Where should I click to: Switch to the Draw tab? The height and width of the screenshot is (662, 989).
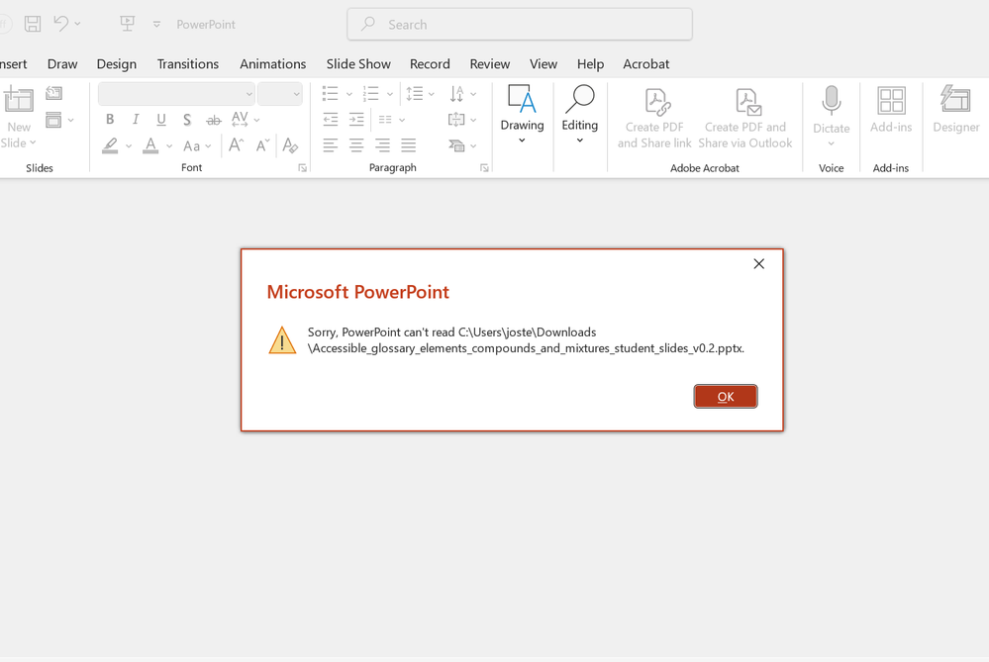click(x=62, y=63)
